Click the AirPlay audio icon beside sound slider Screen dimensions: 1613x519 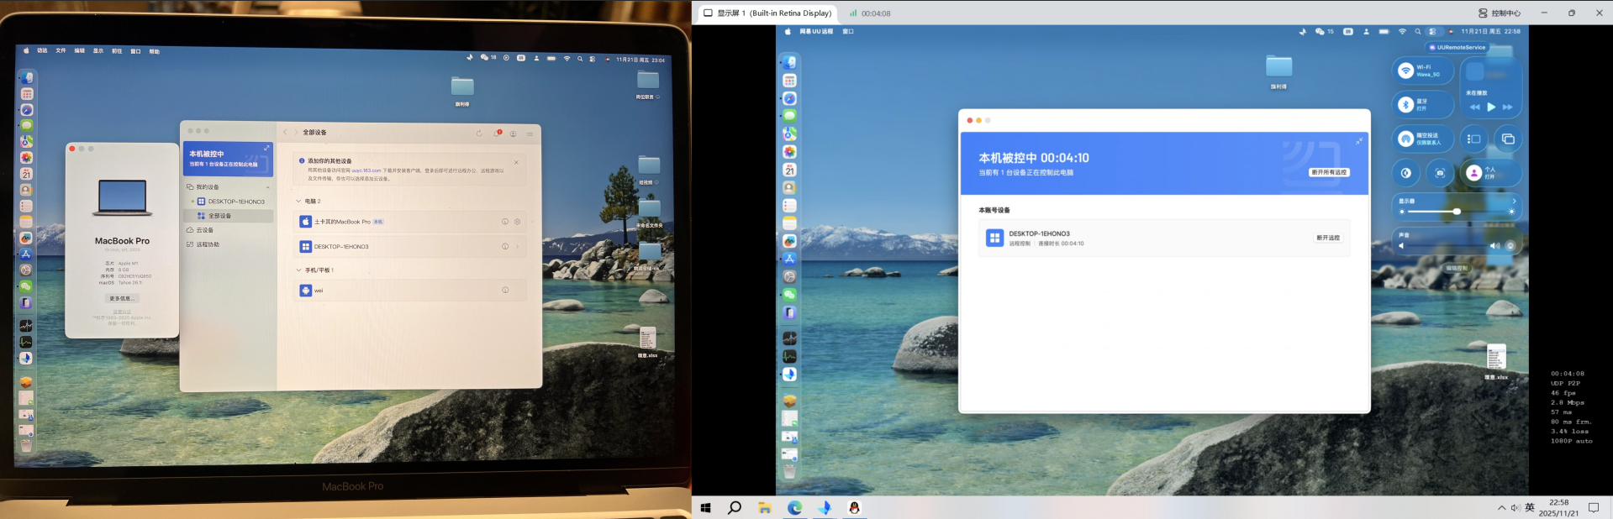[1510, 246]
